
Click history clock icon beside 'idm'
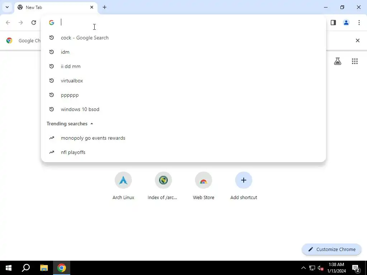(52, 52)
